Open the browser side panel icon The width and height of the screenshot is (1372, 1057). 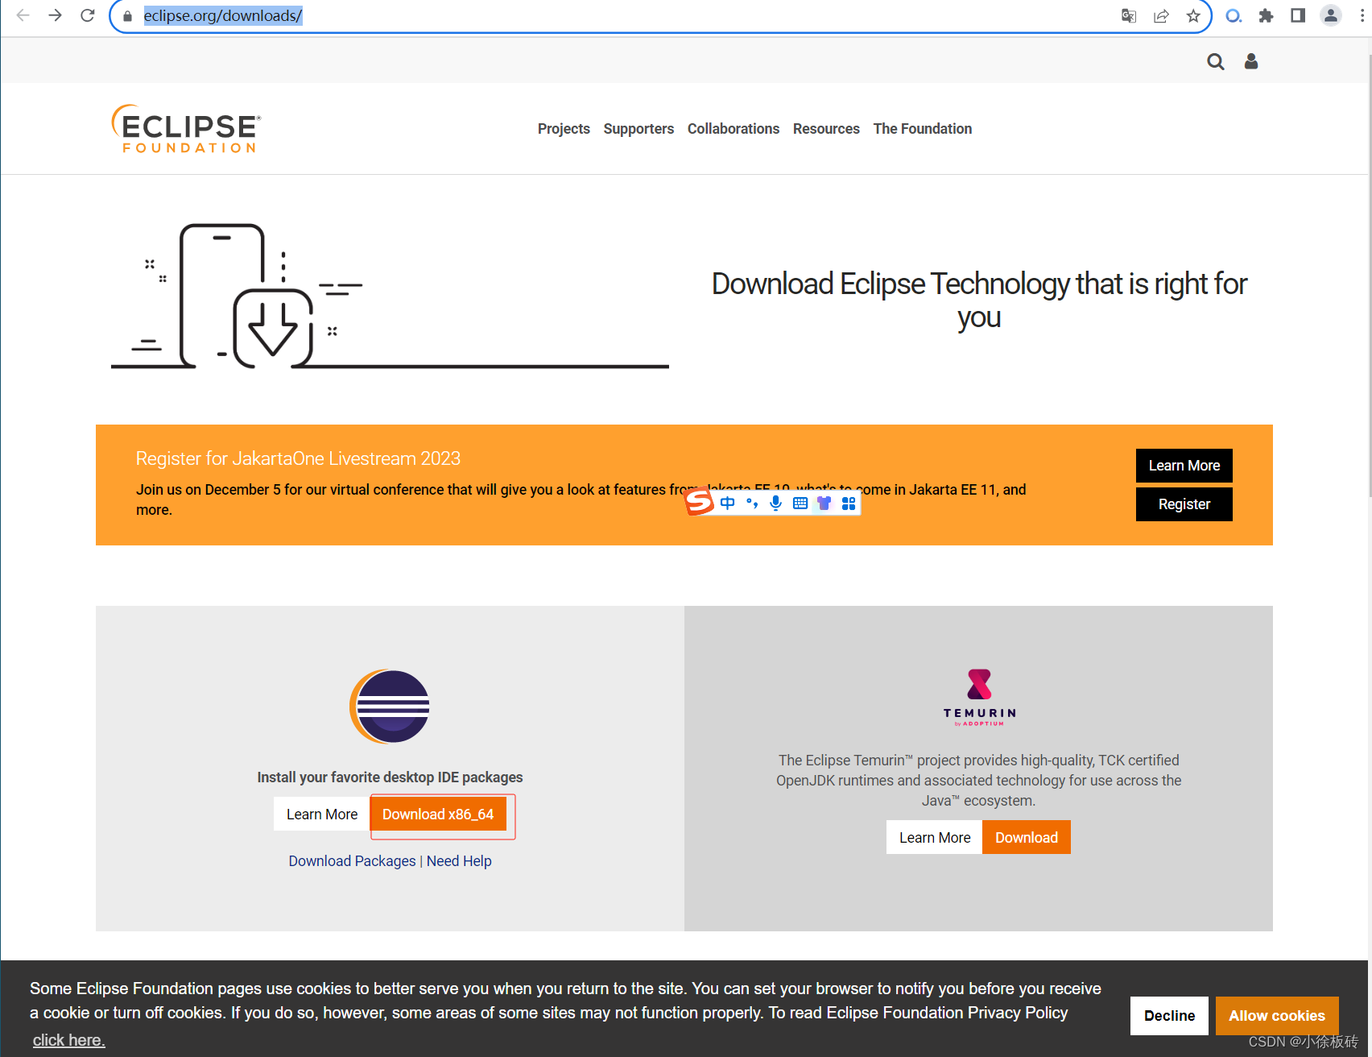click(1298, 15)
